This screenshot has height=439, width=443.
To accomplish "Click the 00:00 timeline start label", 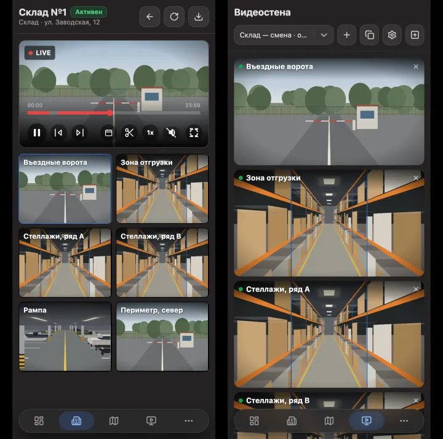I will (x=35, y=105).
